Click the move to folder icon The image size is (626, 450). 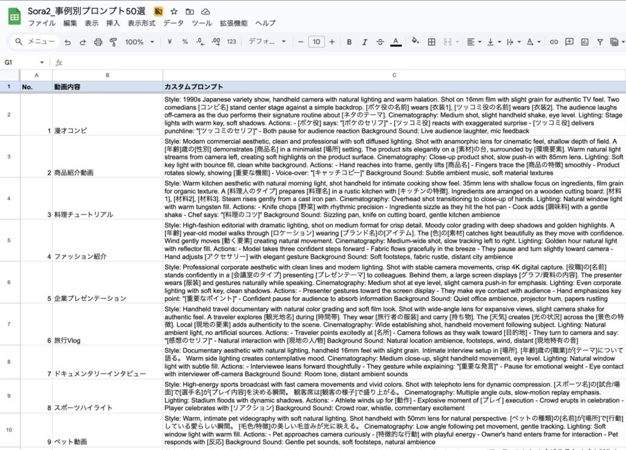[x=190, y=12]
